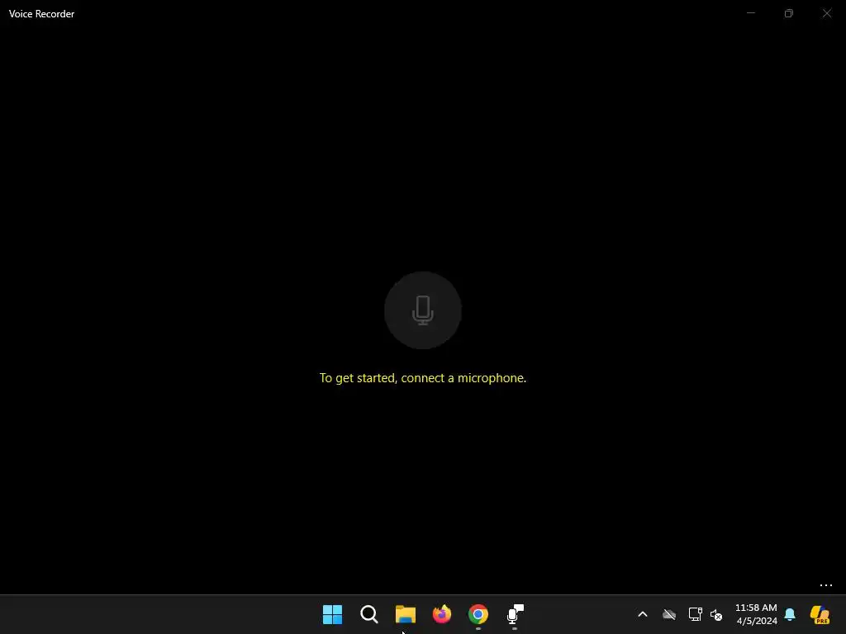846x634 pixels.
Task: Show hidden system tray icons
Action: tap(643, 614)
